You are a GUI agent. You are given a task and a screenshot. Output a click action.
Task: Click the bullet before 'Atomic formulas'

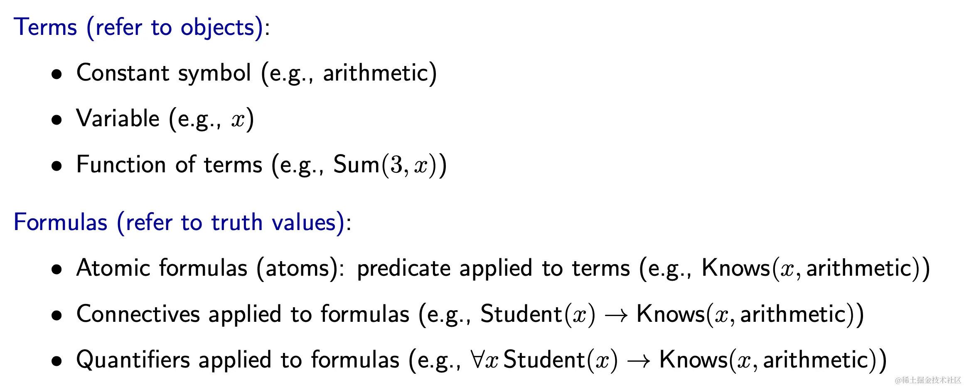coord(57,269)
